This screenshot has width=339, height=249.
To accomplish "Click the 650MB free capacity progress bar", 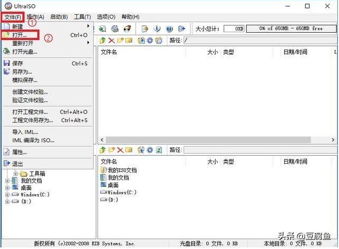I will pyautogui.click(x=291, y=28).
